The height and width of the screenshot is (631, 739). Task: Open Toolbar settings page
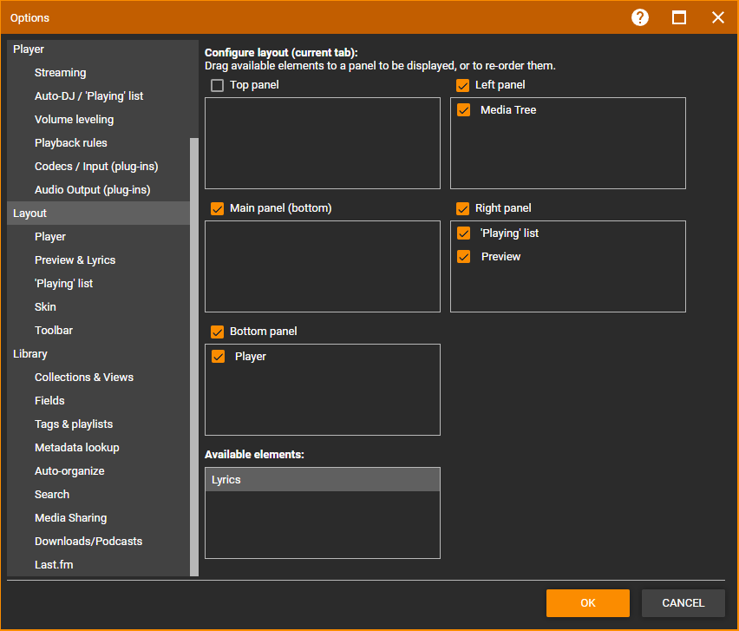pos(99,330)
